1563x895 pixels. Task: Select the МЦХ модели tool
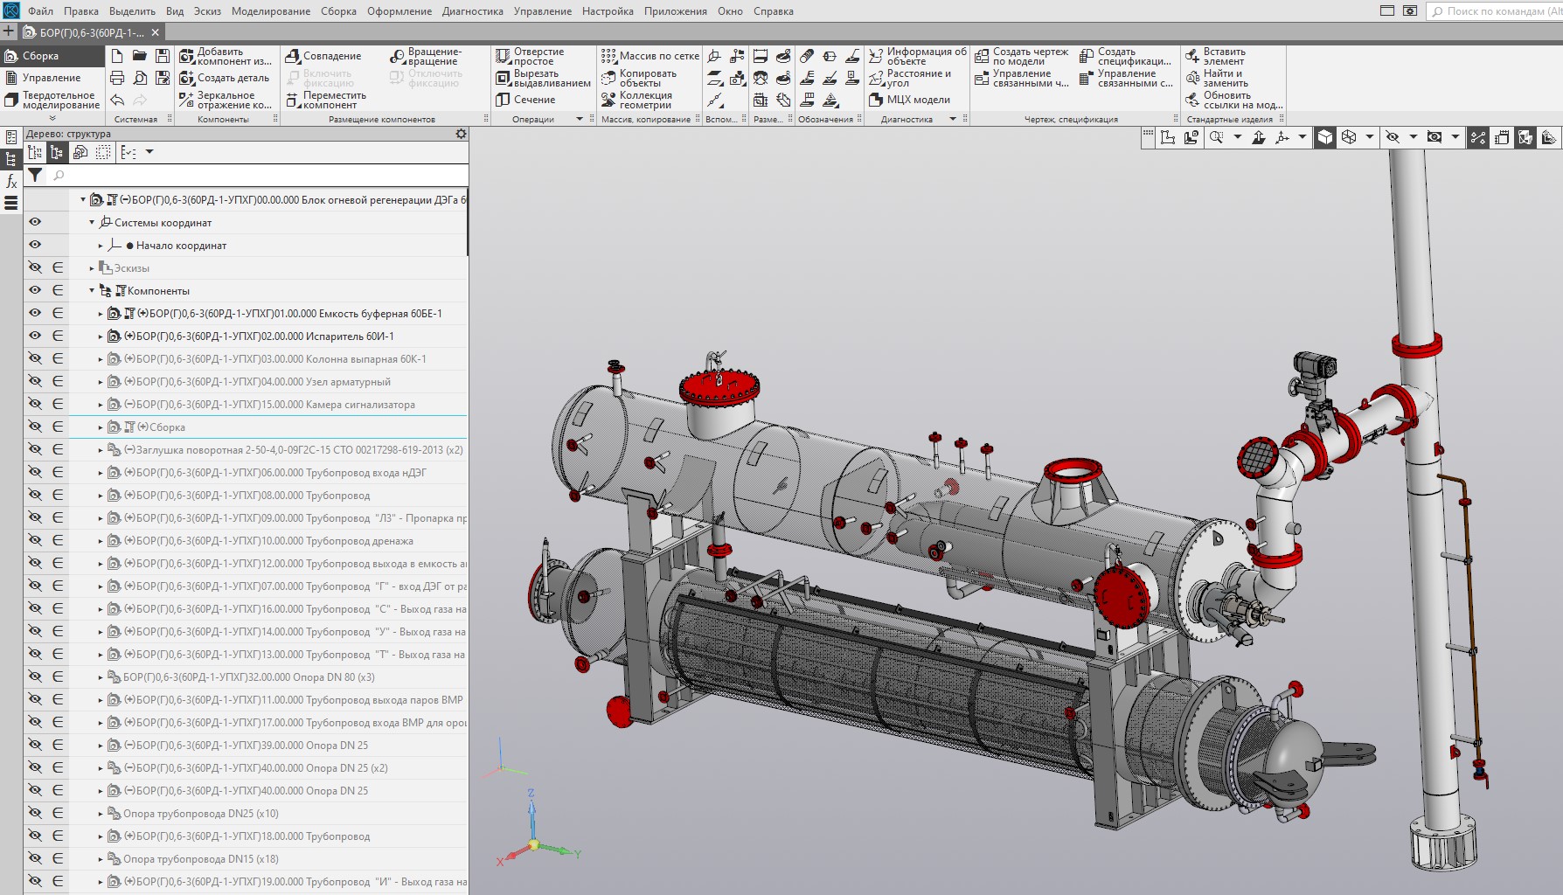point(909,100)
